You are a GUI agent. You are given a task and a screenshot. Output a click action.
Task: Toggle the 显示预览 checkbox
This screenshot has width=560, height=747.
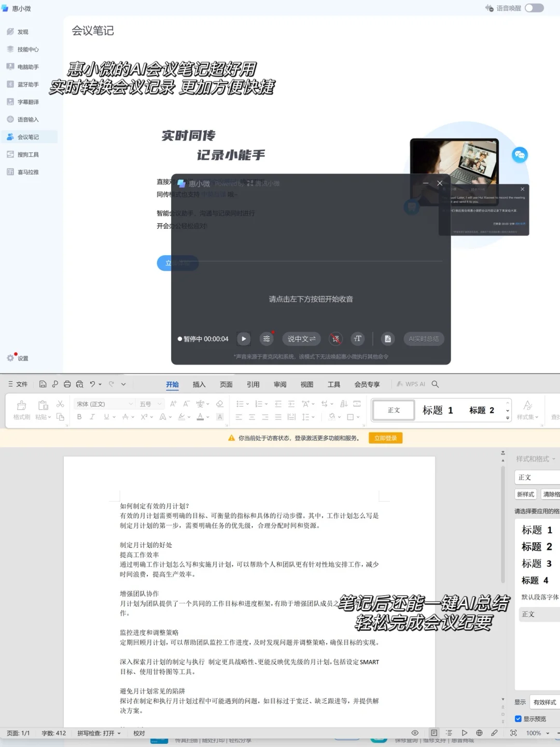[x=518, y=719]
